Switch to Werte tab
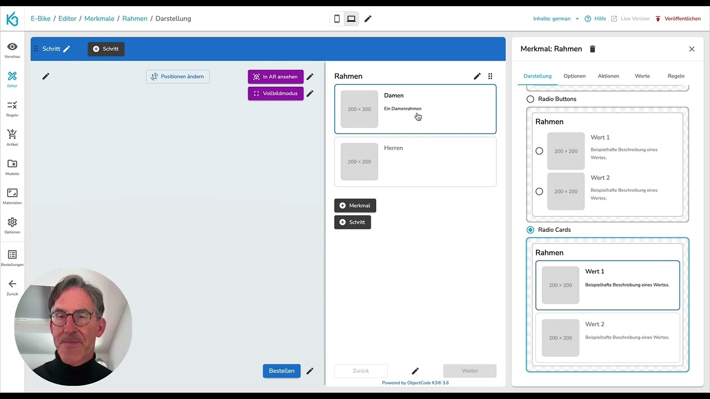The width and height of the screenshot is (710, 399). [642, 76]
